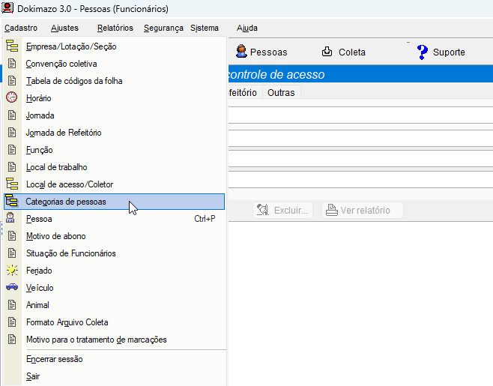
Task: Click the Ver relatório button
Action: click(x=363, y=211)
